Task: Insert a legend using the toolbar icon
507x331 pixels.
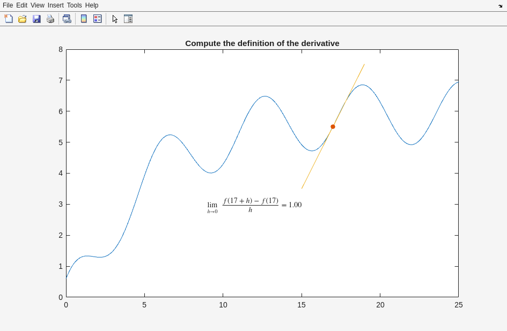Action: [97, 19]
